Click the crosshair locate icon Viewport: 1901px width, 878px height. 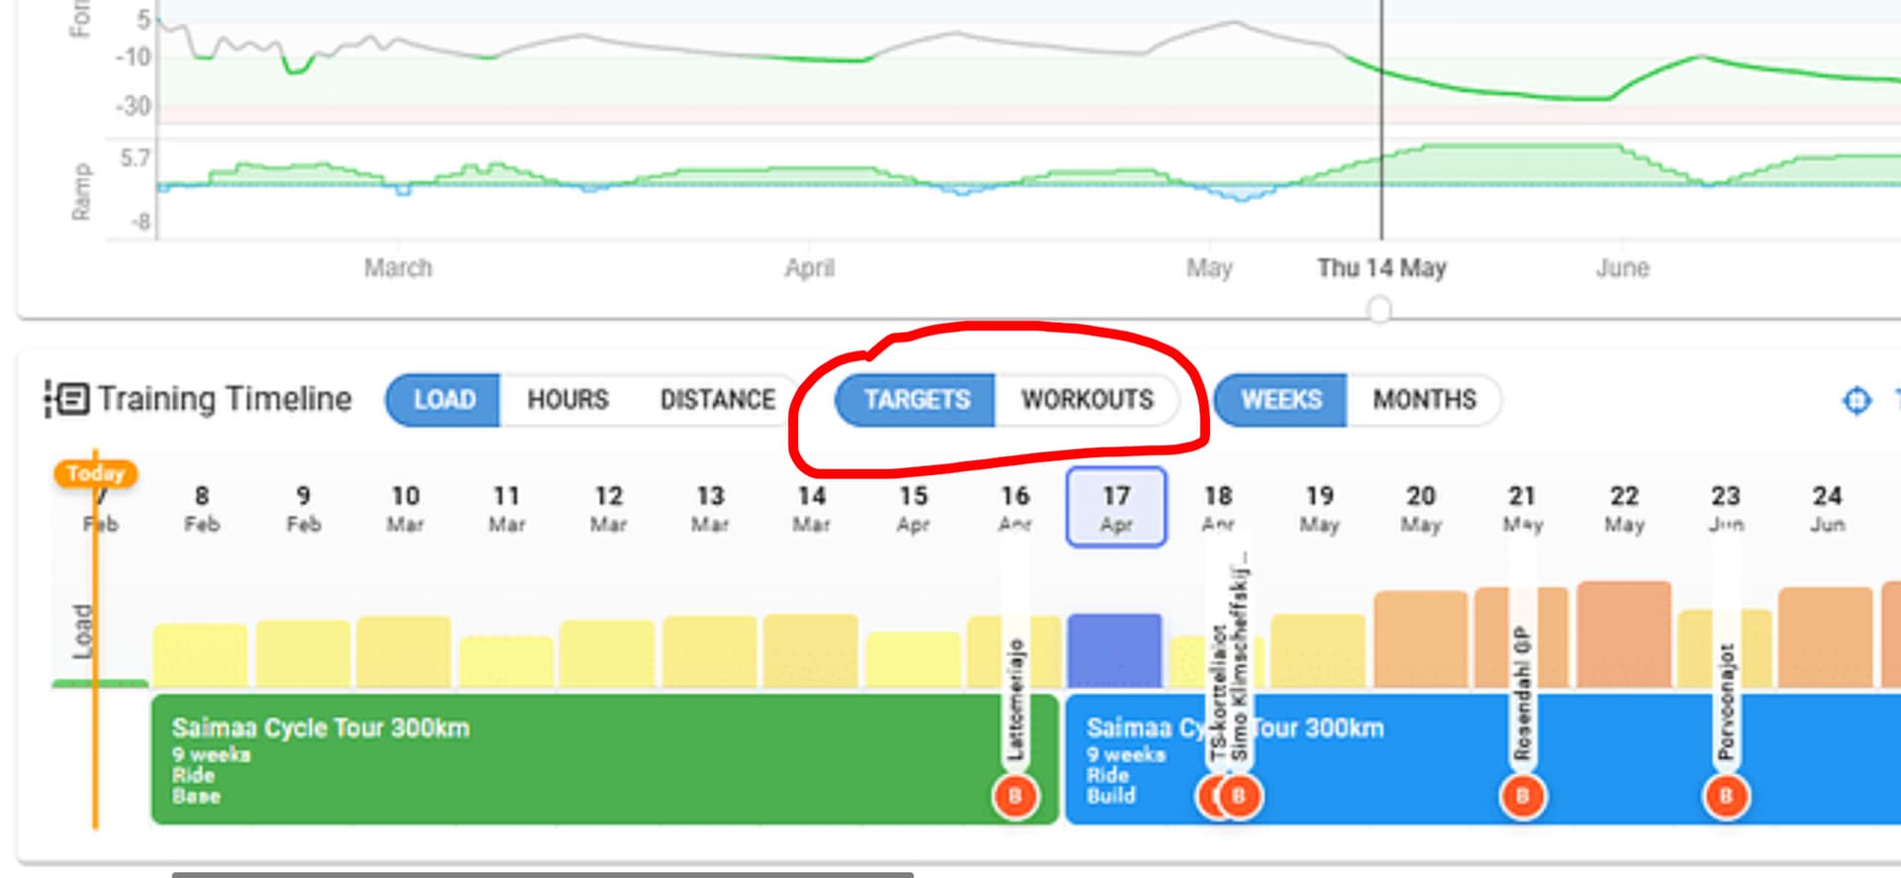1855,401
